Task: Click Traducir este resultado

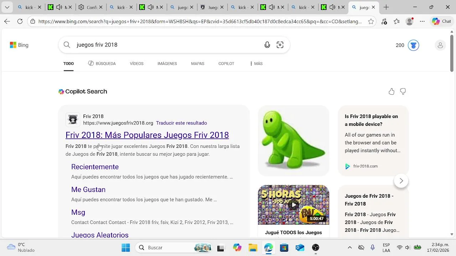Action: coord(181,123)
